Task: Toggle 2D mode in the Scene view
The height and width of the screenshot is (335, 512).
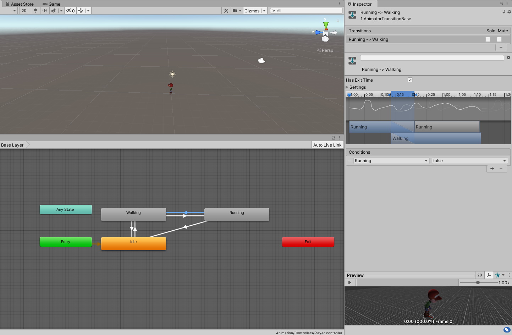Action: (x=24, y=11)
